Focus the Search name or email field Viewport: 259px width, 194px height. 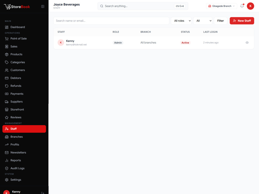pyautogui.click(x=111, y=21)
